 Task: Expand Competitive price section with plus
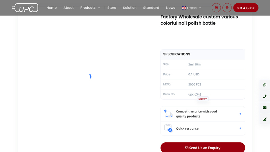pos(240,114)
